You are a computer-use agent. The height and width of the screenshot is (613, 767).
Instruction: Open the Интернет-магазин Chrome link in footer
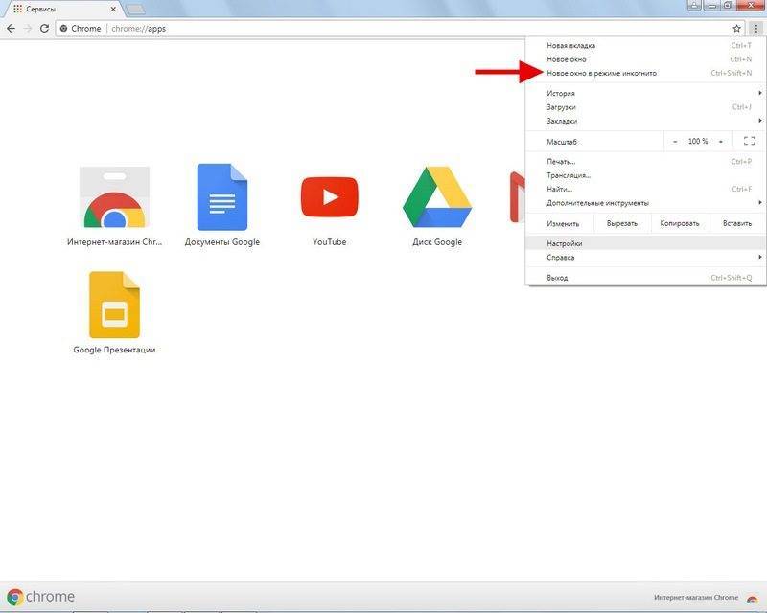click(x=696, y=597)
